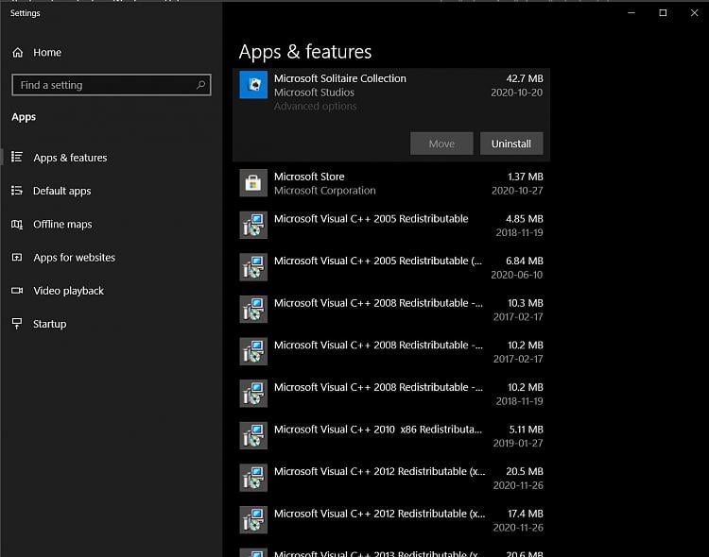Go to the Home label in sidebar
The image size is (709, 557).
(x=47, y=53)
